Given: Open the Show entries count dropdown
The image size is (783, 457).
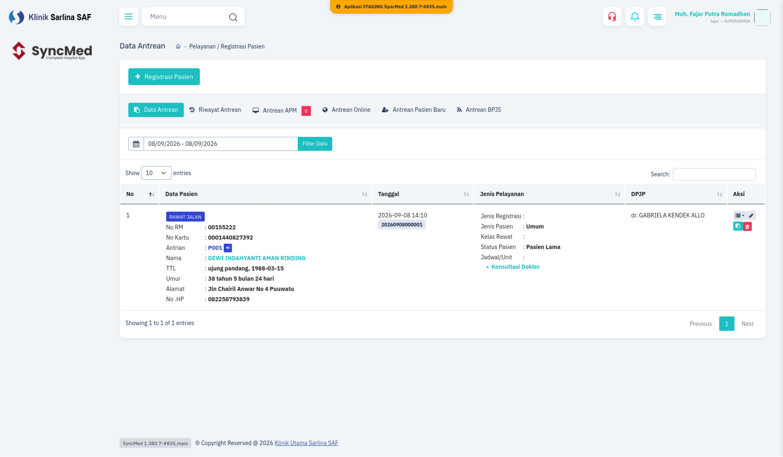Looking at the screenshot, I should (156, 173).
